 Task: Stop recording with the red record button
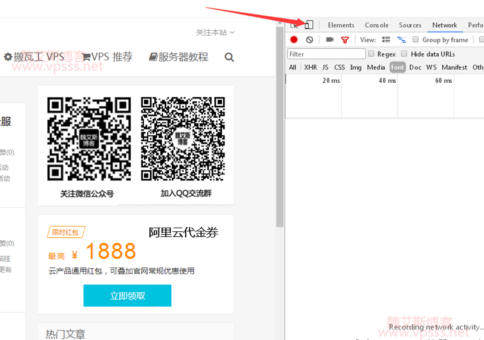294,40
